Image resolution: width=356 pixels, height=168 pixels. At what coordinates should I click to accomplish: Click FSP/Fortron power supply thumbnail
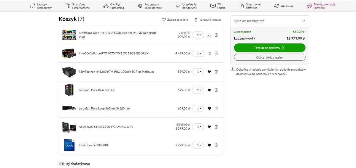pos(69,72)
